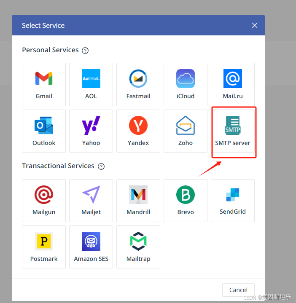296x303 pixels.
Task: Click the Fastmail label text
Action: [x=138, y=96]
